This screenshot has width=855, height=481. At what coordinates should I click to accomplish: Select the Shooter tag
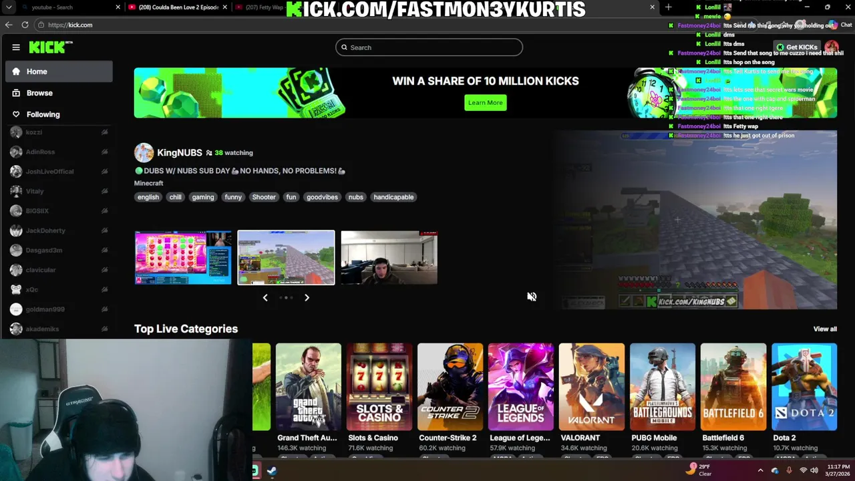click(x=264, y=197)
